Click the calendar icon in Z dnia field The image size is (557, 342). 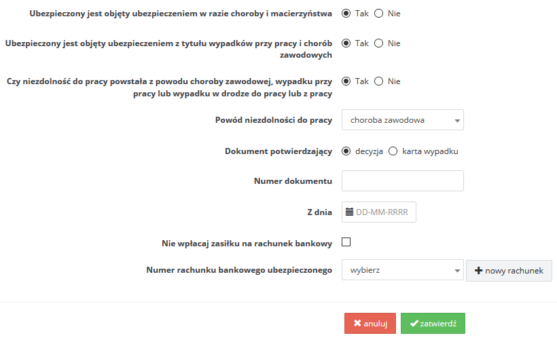point(350,212)
